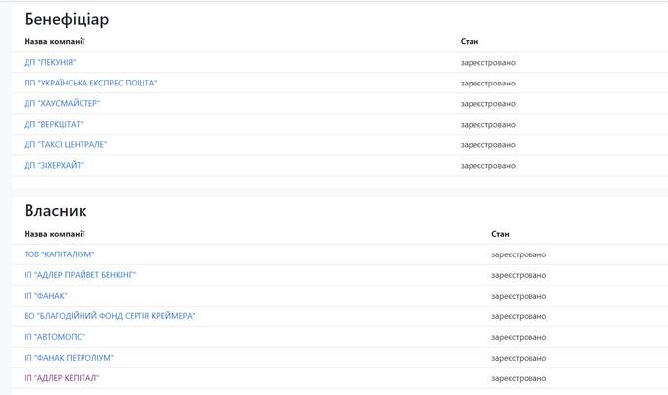
Task: Click the зареєстровано status for ТОВ "КАПІТАЛІУМ"
Action: 519,254
